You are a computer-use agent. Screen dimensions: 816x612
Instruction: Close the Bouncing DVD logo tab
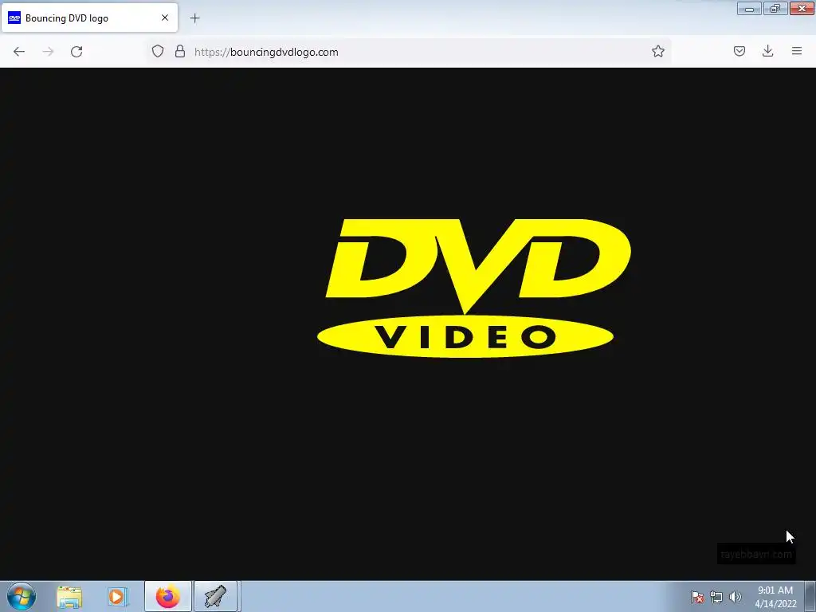pyautogui.click(x=165, y=18)
